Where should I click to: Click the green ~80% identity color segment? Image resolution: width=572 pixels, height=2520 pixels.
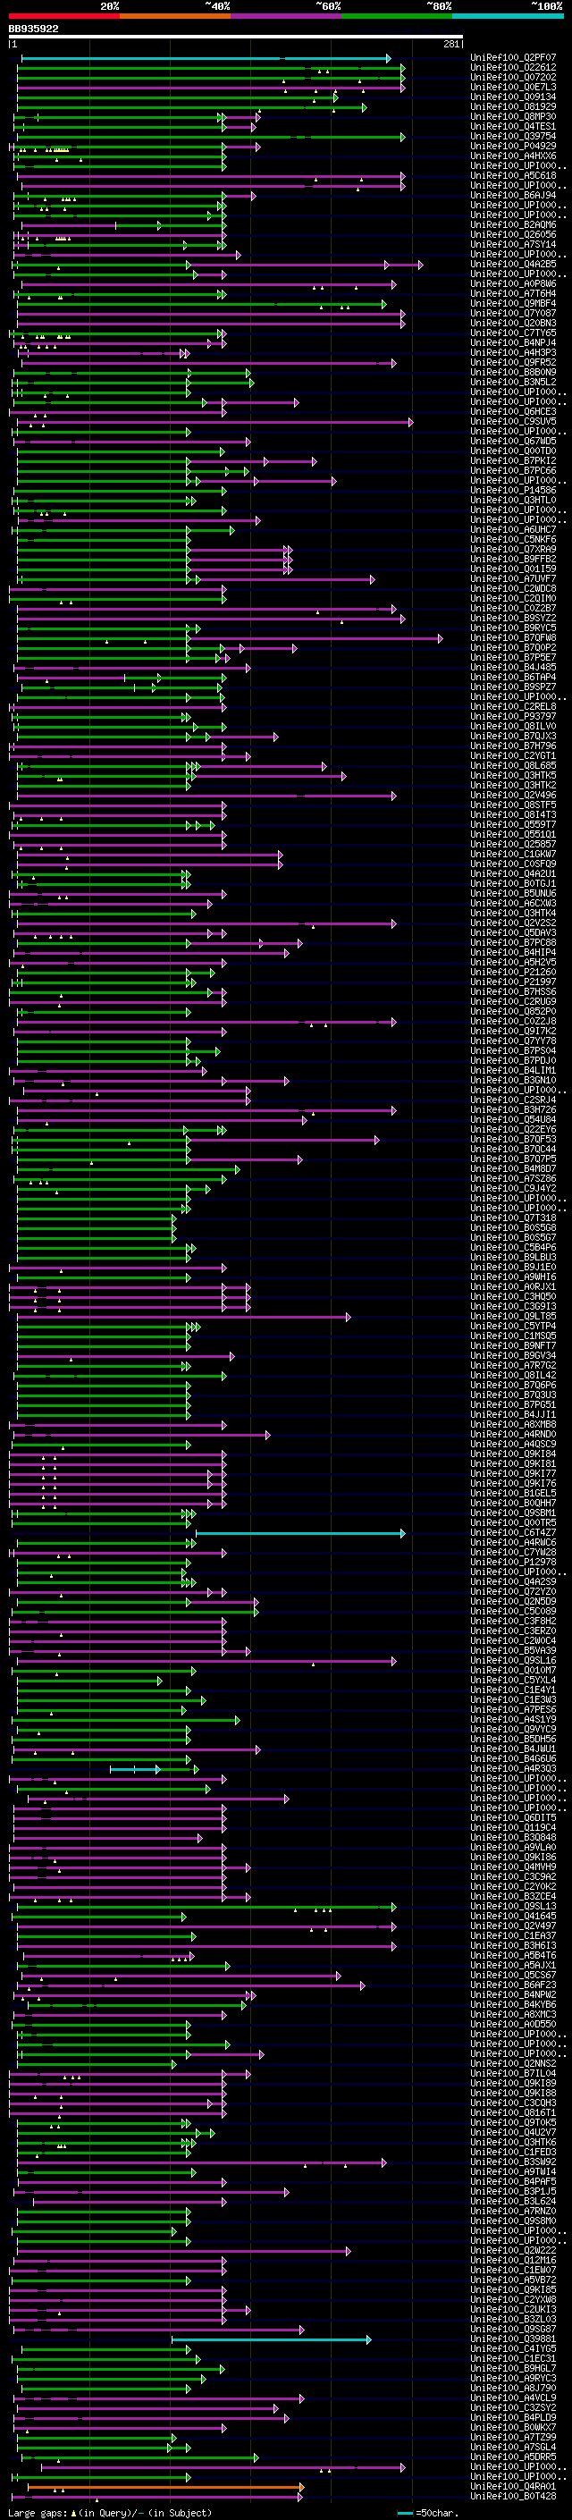tap(396, 16)
